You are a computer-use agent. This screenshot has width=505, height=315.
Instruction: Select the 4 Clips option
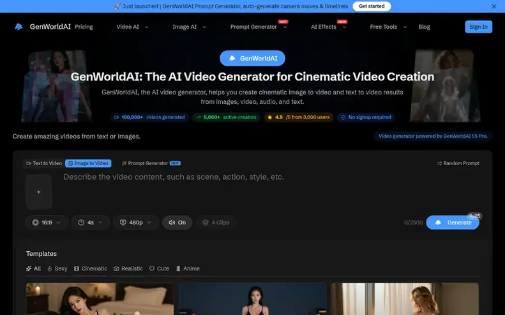[x=216, y=223]
